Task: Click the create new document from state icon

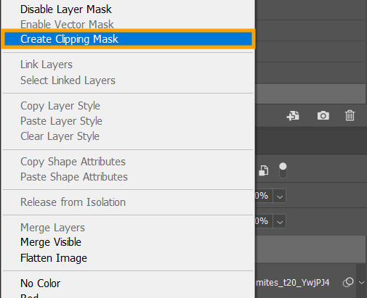Action: point(293,116)
